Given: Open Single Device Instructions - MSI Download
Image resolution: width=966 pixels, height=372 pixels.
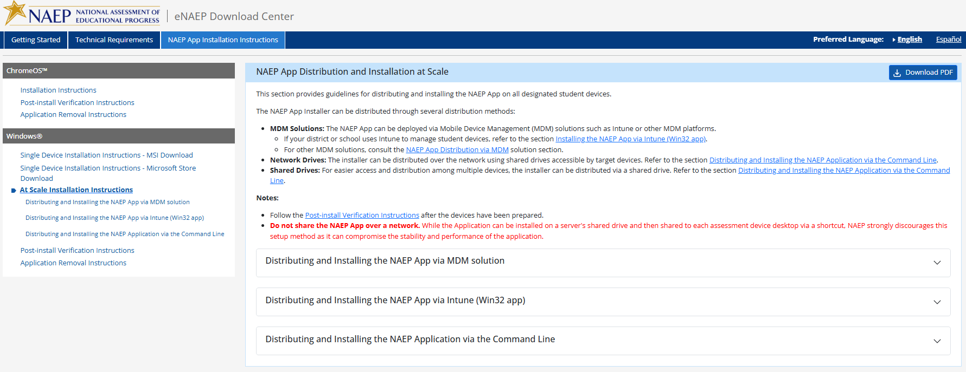Looking at the screenshot, I should 106,155.
